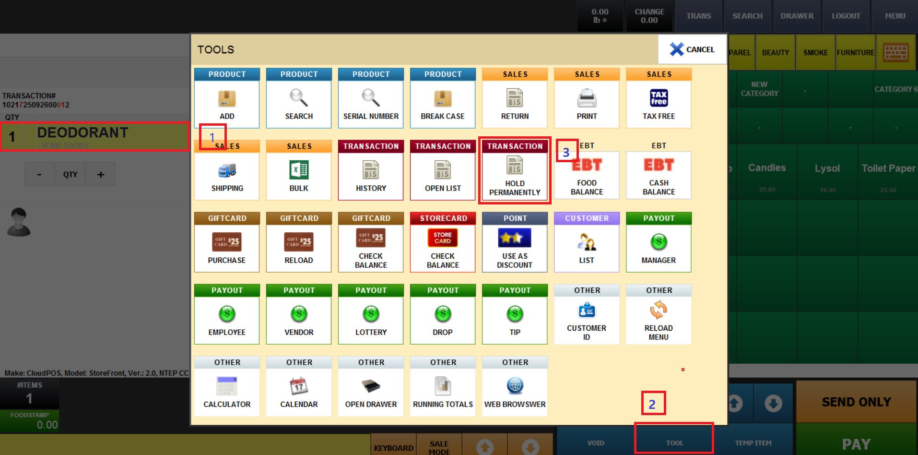Click the Open Drawer tool icon
The image size is (918, 455).
tap(371, 386)
